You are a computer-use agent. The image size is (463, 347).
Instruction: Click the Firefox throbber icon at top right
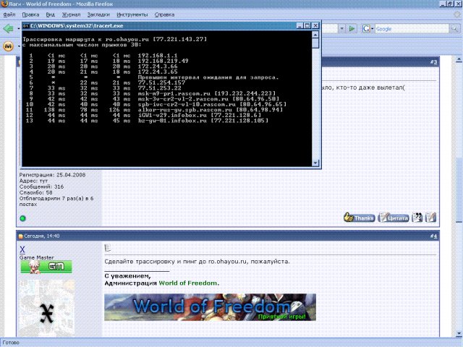(457, 14)
